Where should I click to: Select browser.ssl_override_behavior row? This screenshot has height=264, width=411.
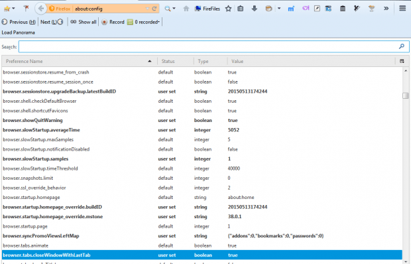point(202,188)
